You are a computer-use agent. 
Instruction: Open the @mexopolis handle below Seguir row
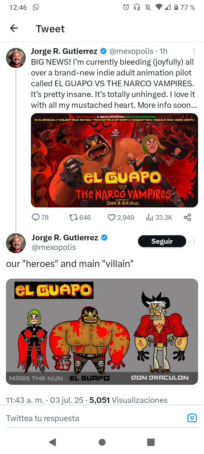54,247
